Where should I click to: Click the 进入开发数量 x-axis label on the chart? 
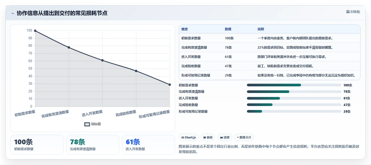coord(92,113)
